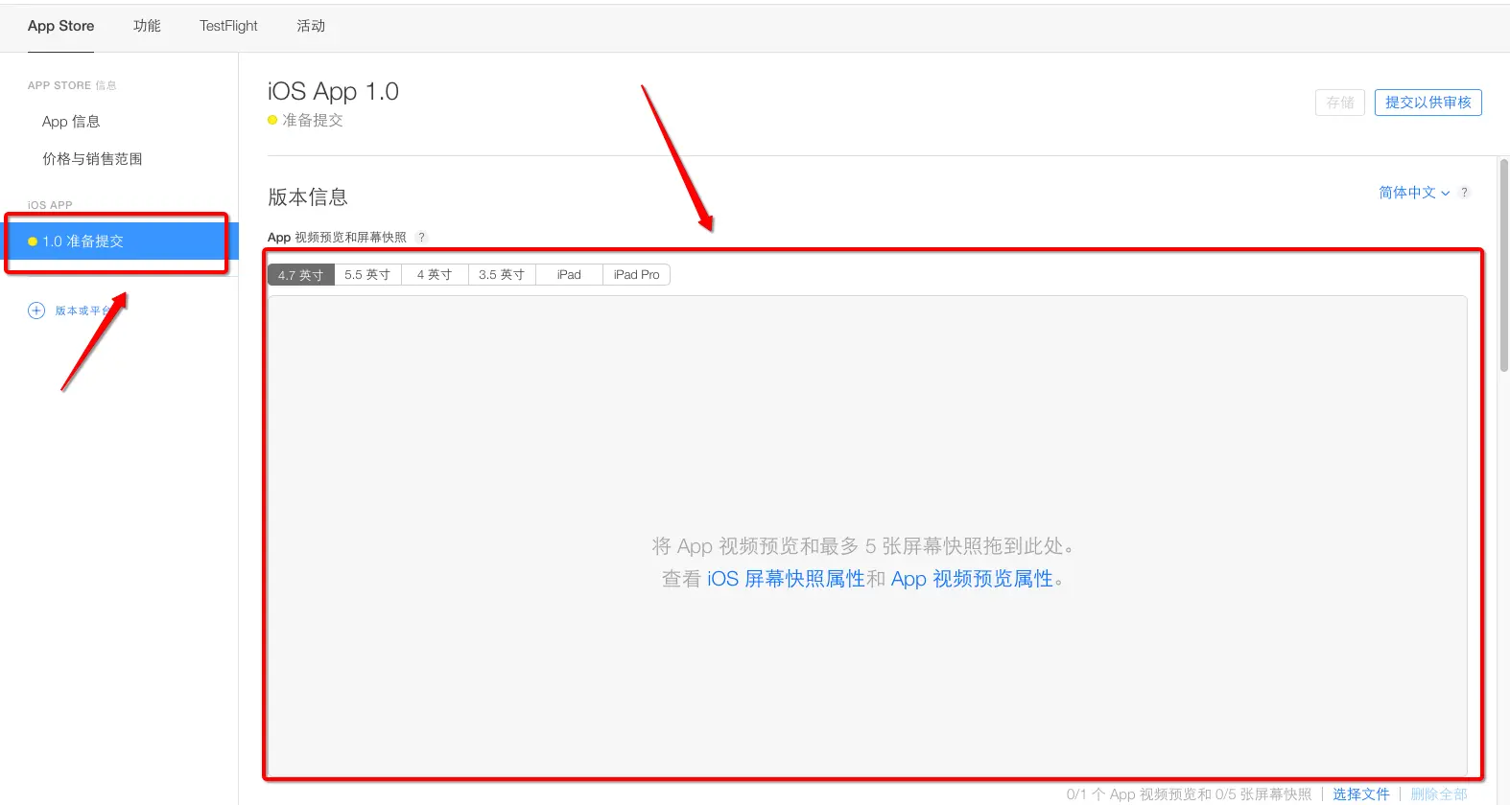Click the 提交以供审核 button

1427,103
